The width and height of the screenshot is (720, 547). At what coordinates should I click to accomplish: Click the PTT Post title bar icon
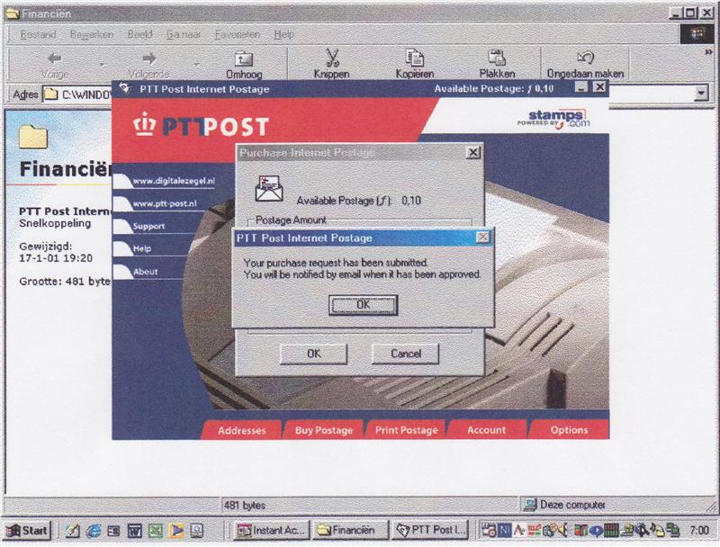(x=125, y=87)
